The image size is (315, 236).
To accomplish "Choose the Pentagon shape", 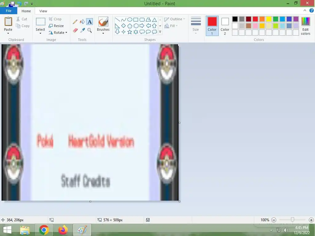I will tap(130, 26).
